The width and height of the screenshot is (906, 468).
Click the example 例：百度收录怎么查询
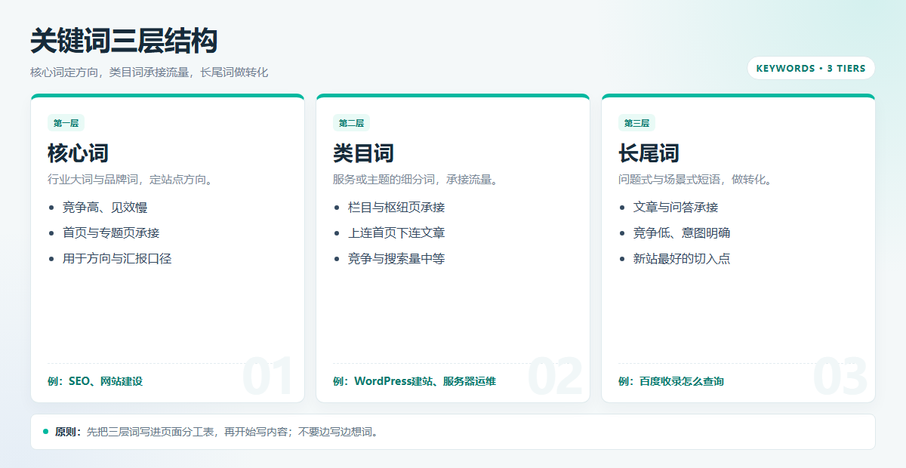pos(671,382)
